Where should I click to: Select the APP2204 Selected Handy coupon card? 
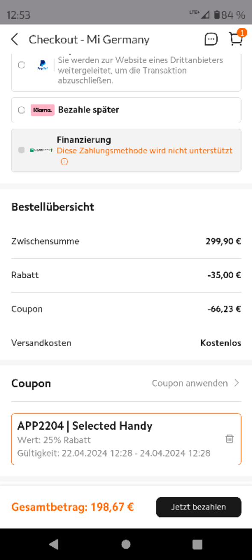tap(126, 439)
